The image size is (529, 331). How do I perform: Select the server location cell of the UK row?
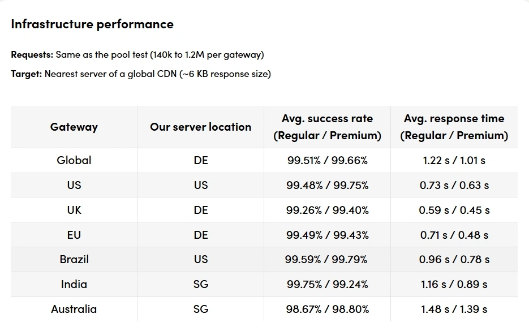click(200, 210)
